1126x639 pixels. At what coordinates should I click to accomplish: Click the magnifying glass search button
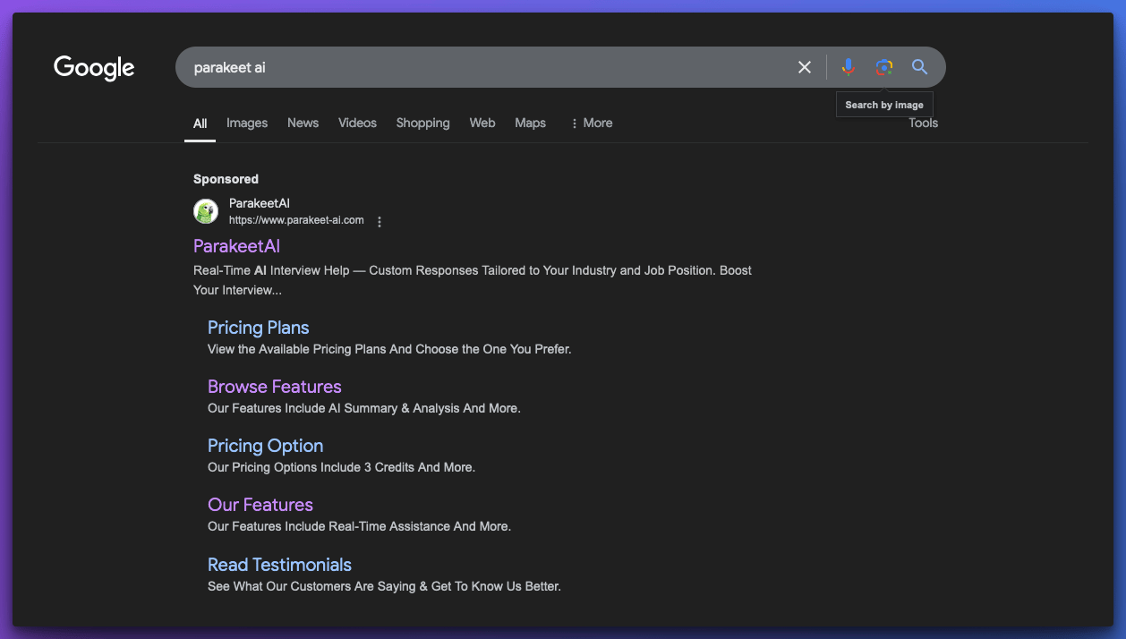pyautogui.click(x=919, y=67)
